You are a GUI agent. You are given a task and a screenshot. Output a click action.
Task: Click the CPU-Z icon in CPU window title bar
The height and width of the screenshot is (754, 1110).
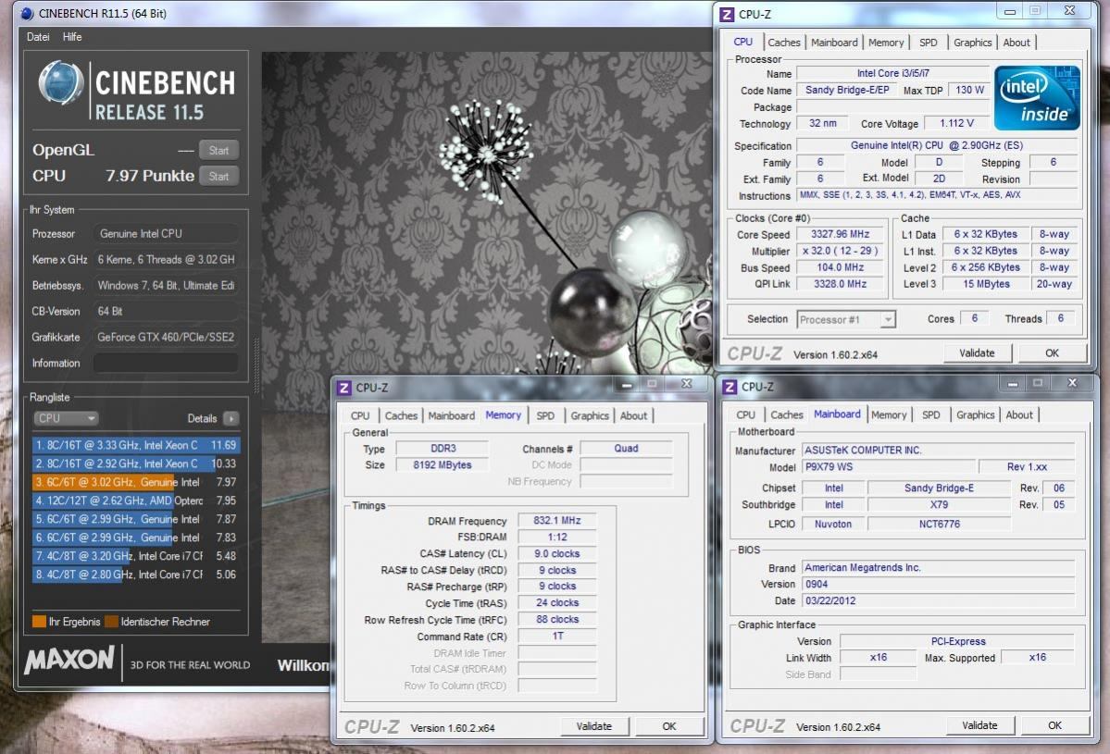727,14
